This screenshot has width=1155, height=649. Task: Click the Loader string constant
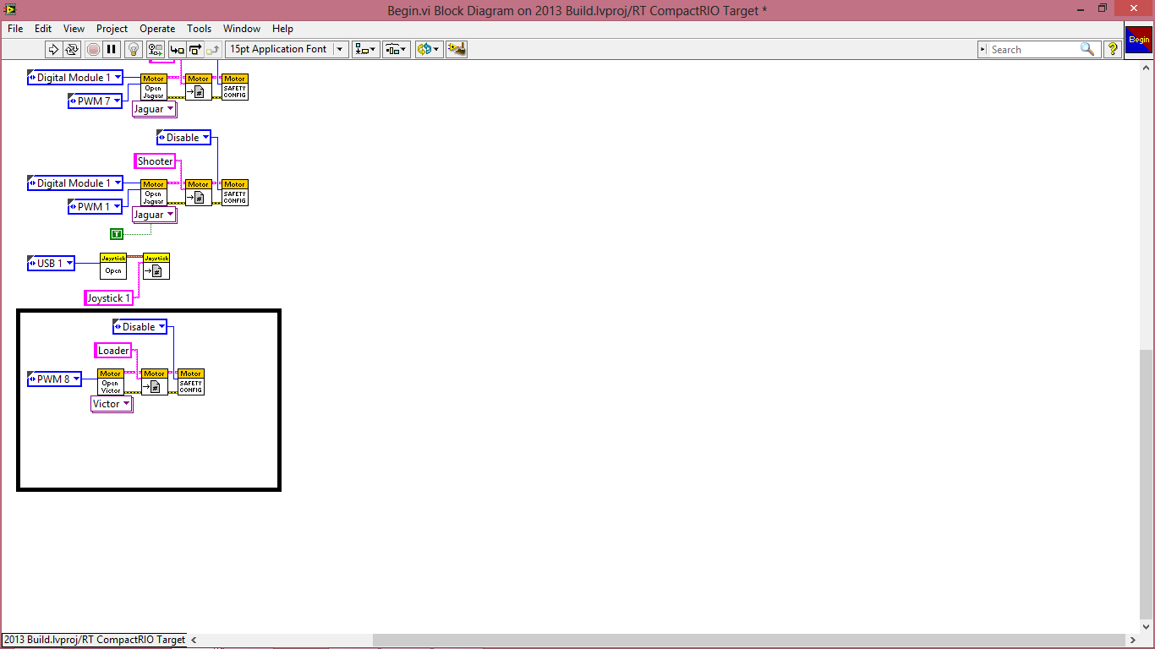[x=113, y=351]
